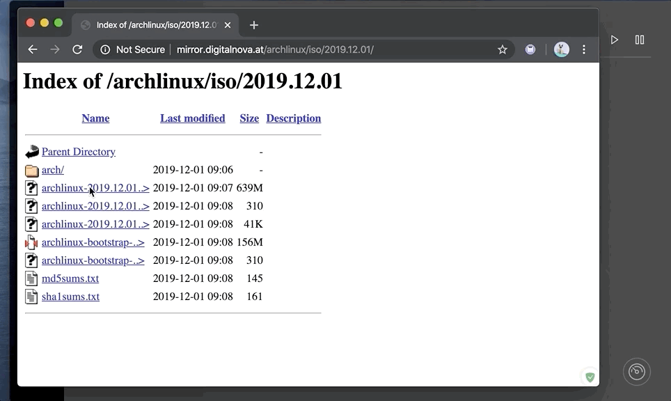Bookmark this page with the star
Screen dimensions: 671x401
pyautogui.click(x=503, y=49)
